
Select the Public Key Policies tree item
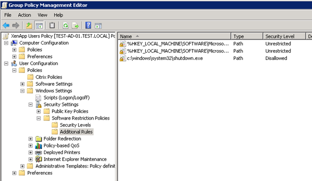click(x=70, y=111)
